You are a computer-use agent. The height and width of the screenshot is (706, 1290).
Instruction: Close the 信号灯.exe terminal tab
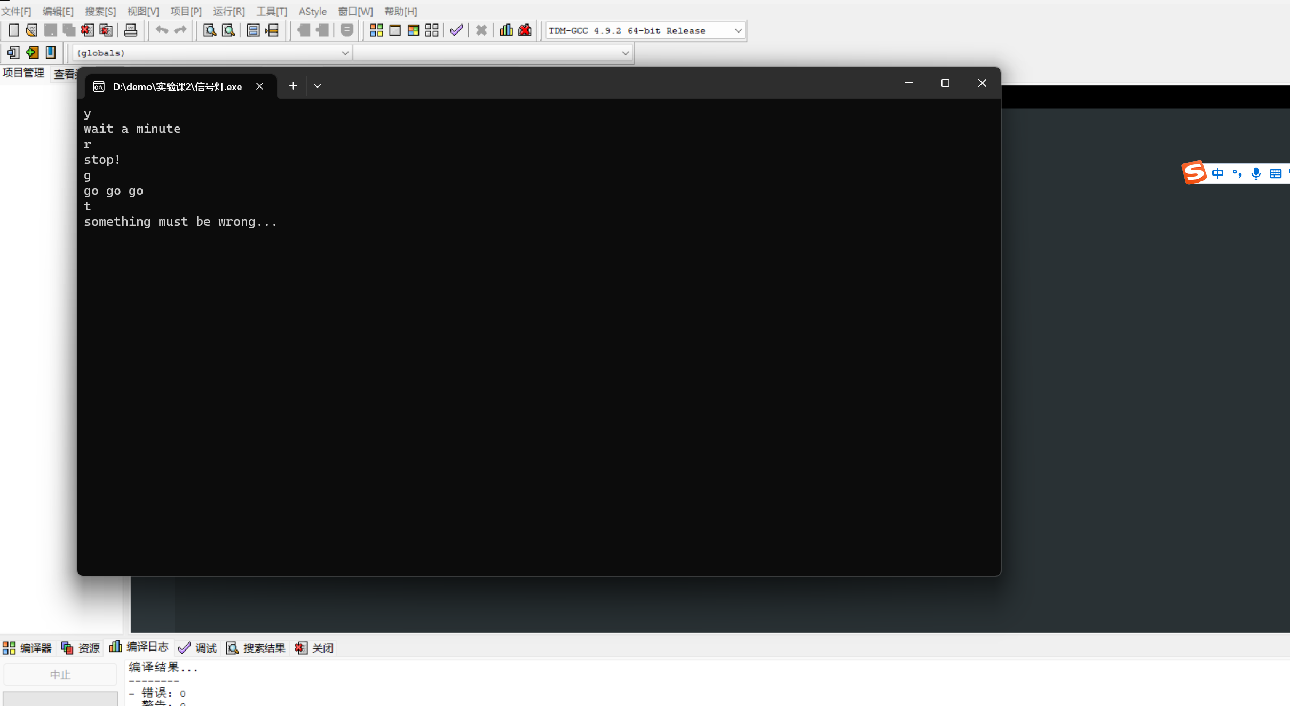[259, 86]
